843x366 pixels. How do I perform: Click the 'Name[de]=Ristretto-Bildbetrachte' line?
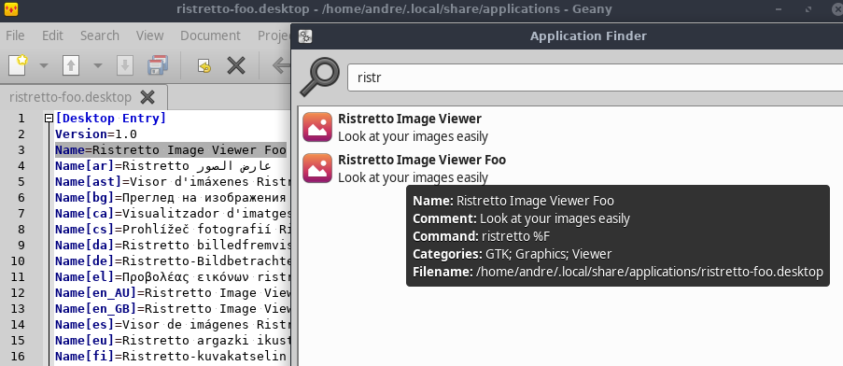click(172, 261)
